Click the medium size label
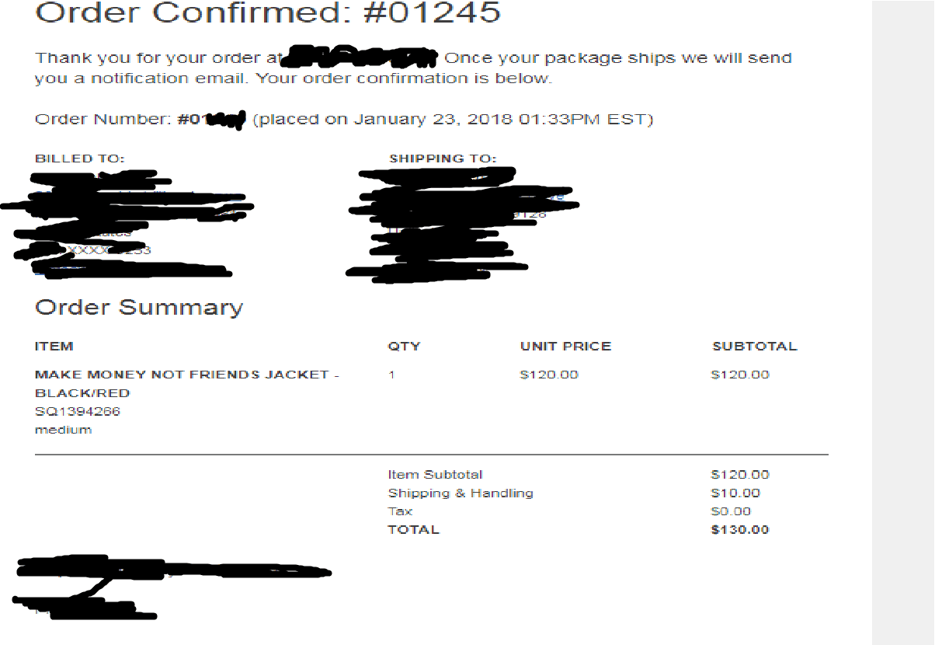935x645 pixels. (63, 430)
